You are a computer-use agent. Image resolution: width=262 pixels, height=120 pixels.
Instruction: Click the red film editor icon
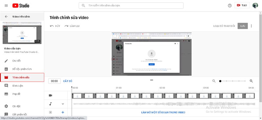coord(6,77)
